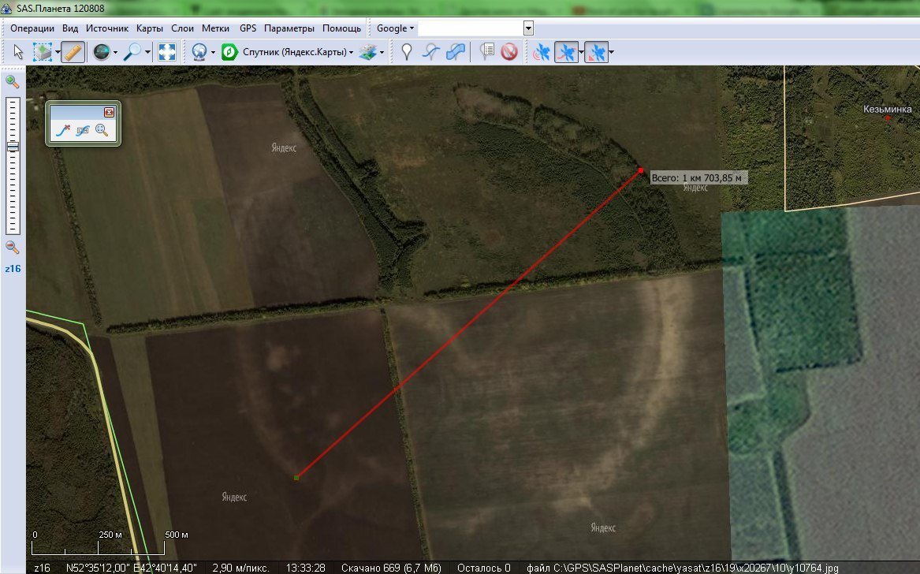The height and width of the screenshot is (574, 920).
Task: Open the Метки menu
Action: coord(215,28)
